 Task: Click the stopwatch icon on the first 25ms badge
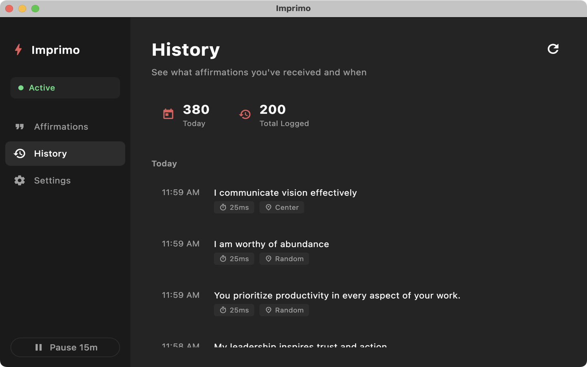(223, 207)
